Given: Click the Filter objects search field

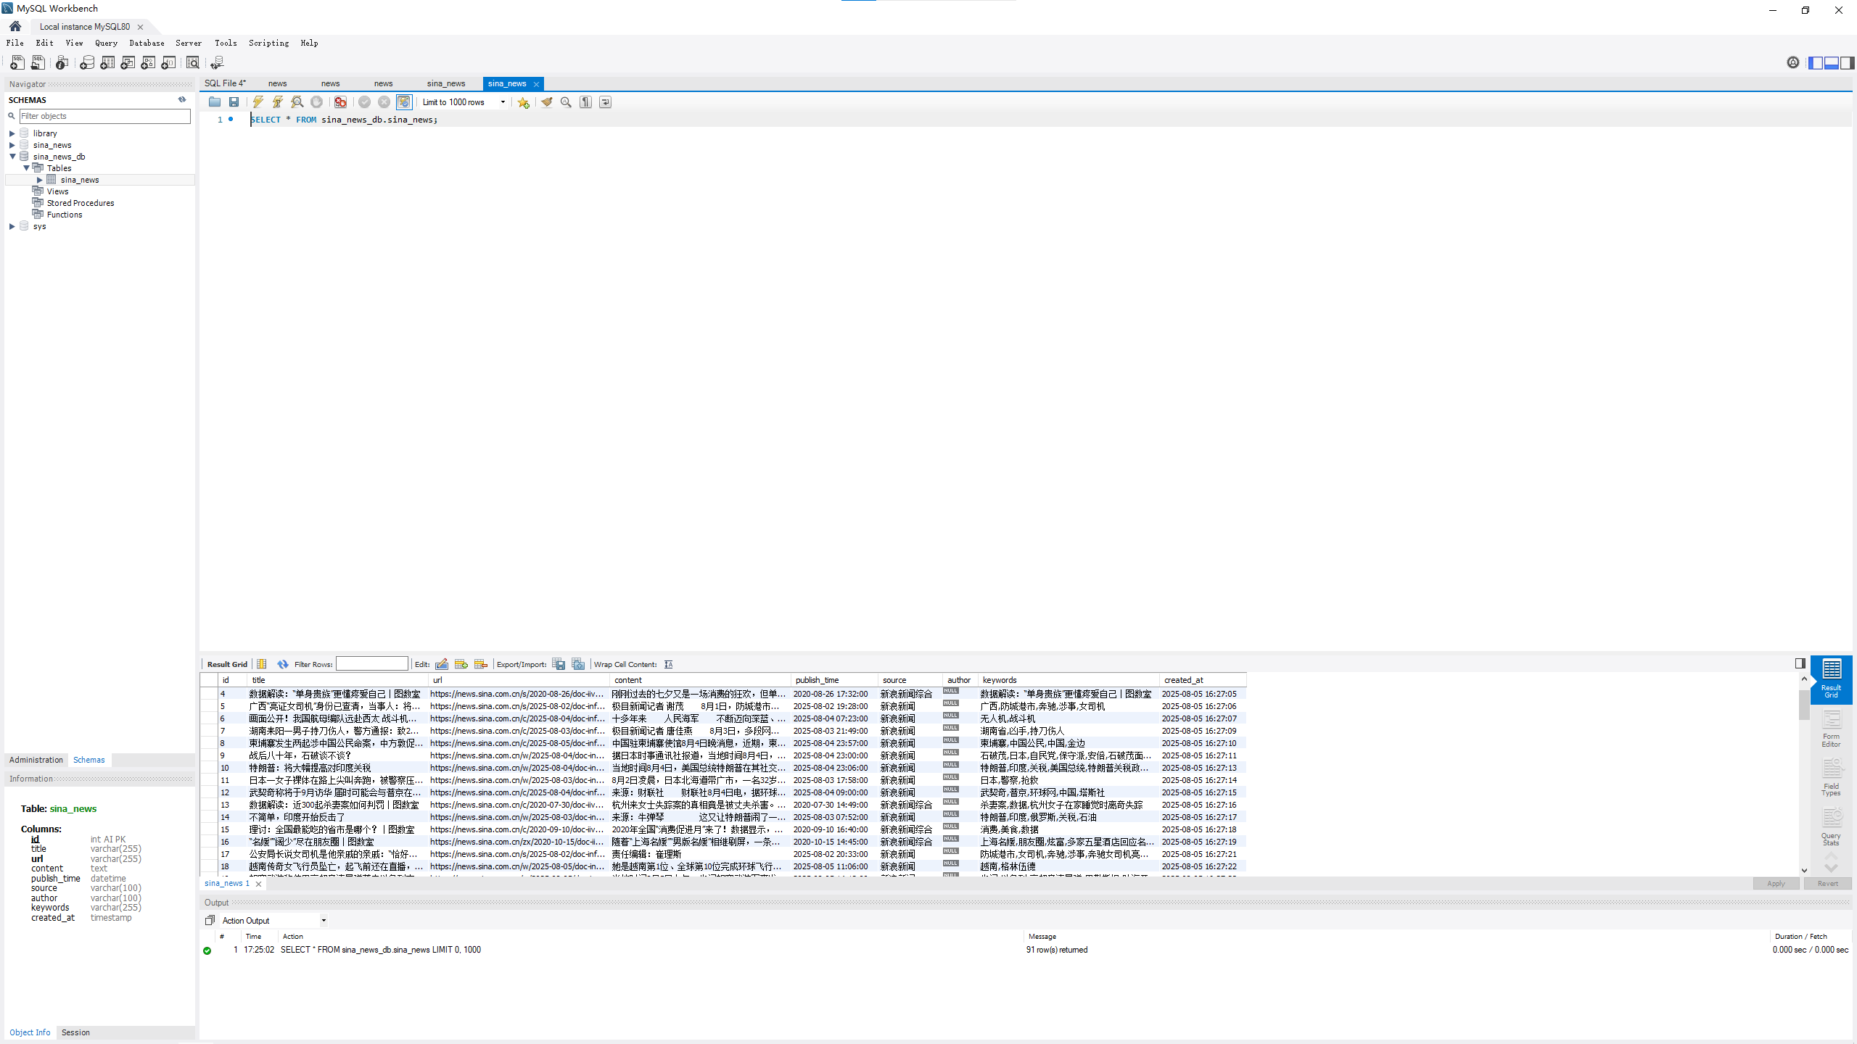Looking at the screenshot, I should click(x=105, y=116).
